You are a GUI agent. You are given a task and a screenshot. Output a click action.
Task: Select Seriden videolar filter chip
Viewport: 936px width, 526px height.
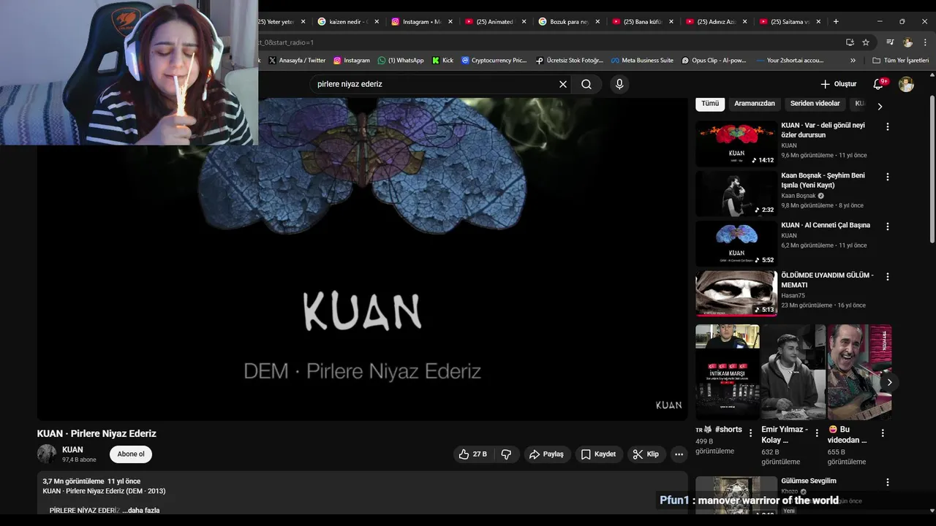[815, 104]
